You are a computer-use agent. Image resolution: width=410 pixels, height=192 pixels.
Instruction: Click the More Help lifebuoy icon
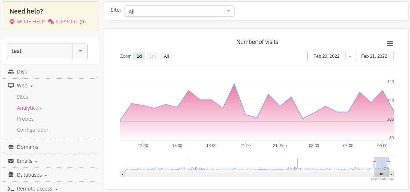12,22
